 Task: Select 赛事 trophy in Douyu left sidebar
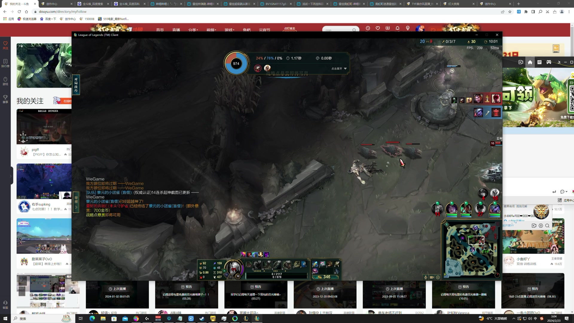tap(5, 99)
